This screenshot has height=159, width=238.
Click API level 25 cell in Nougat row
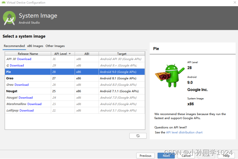(x=63, y=91)
